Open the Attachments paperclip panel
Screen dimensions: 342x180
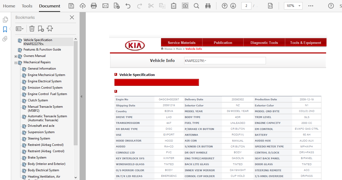point(5,39)
